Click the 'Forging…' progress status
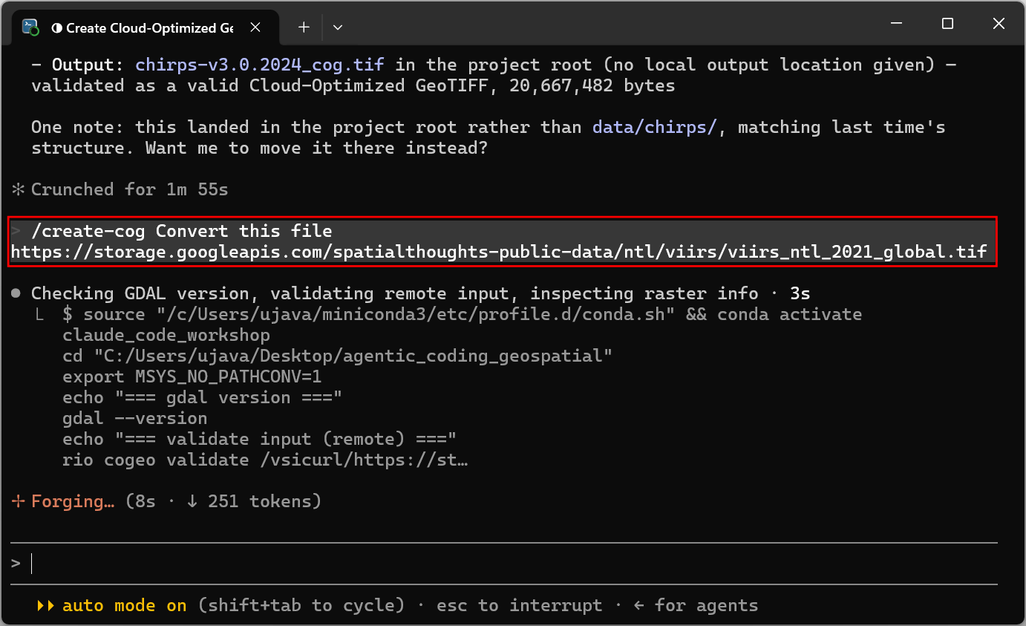The image size is (1026, 626). point(73,501)
